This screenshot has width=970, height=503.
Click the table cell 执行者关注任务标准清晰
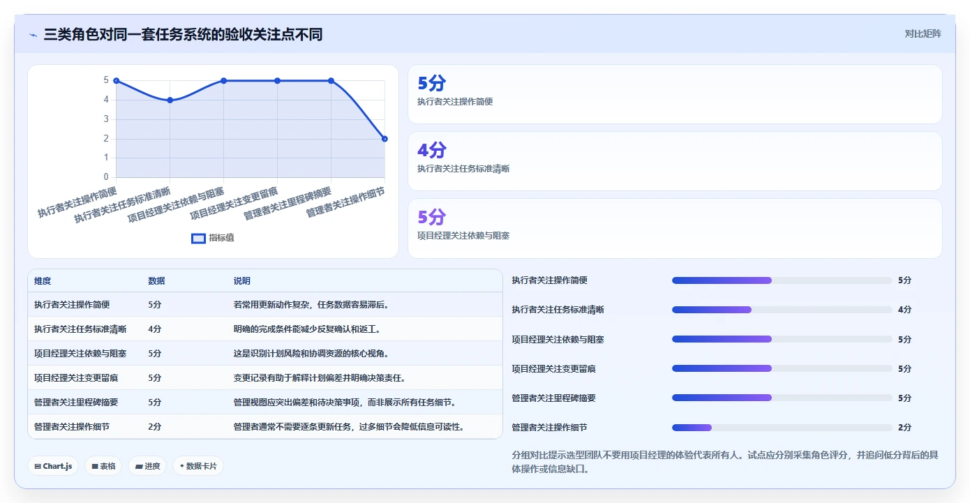(x=80, y=329)
